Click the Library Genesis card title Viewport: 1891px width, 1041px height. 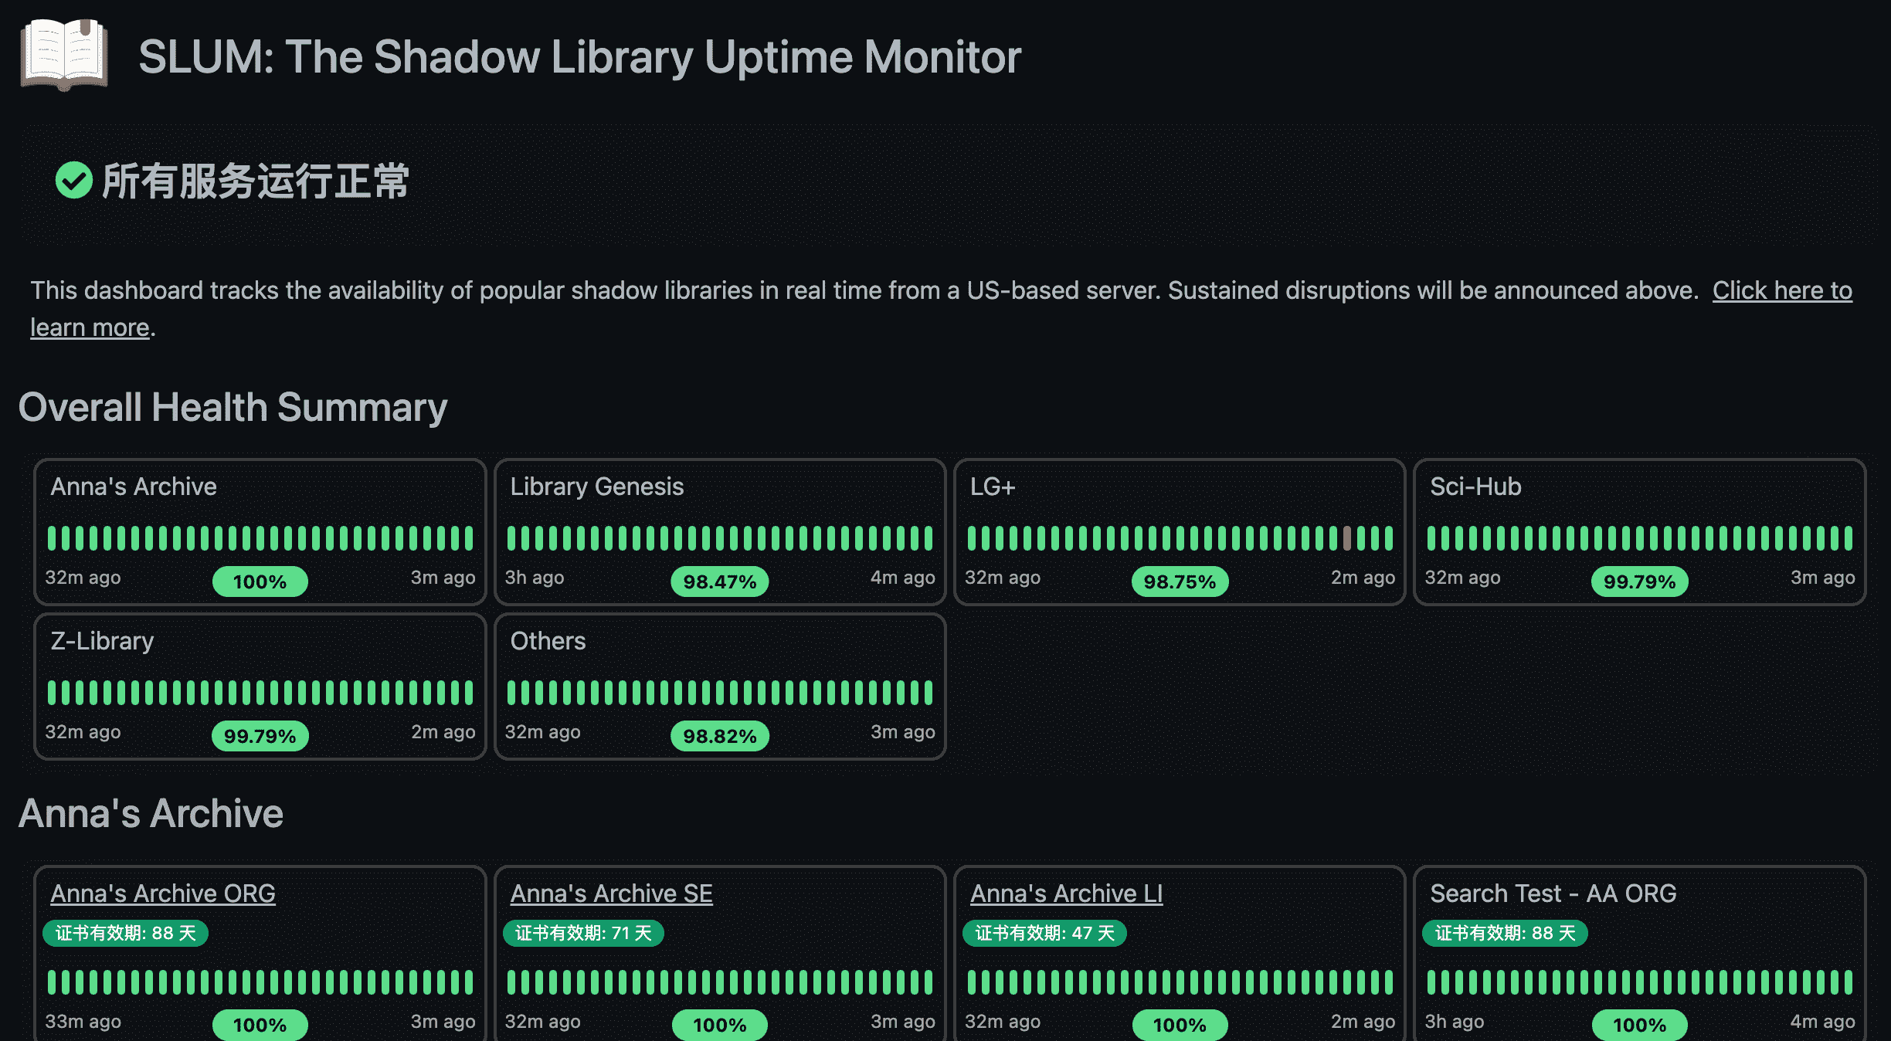(596, 487)
